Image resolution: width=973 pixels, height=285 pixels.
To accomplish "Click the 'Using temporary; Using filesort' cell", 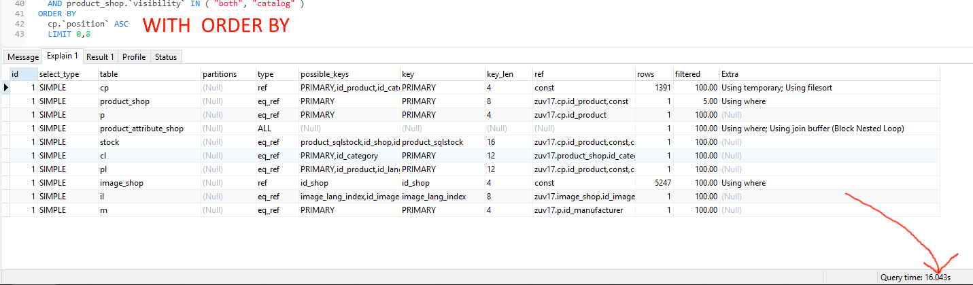I will pyautogui.click(x=776, y=88).
